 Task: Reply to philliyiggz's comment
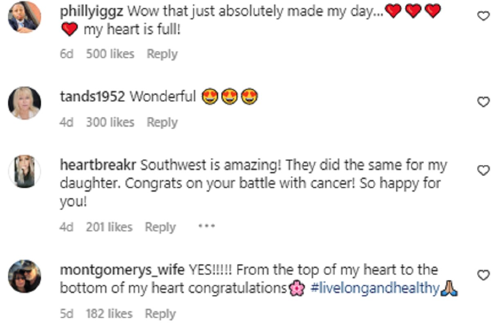162,54
